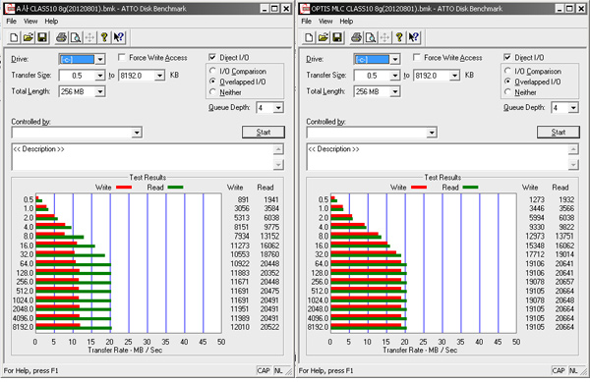590x382 pixels.
Task: Open Queue Depth dropdown in OPTIS window
Action: (x=573, y=108)
